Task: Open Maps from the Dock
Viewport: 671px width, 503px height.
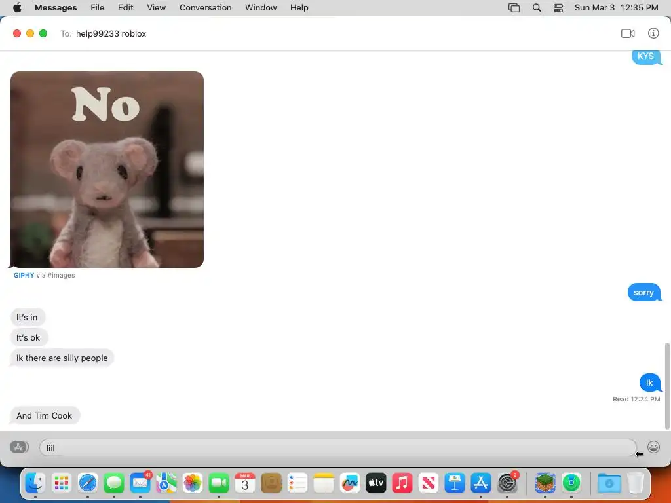Action: pyautogui.click(x=166, y=483)
